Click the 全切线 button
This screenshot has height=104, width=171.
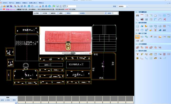pos(37,13)
